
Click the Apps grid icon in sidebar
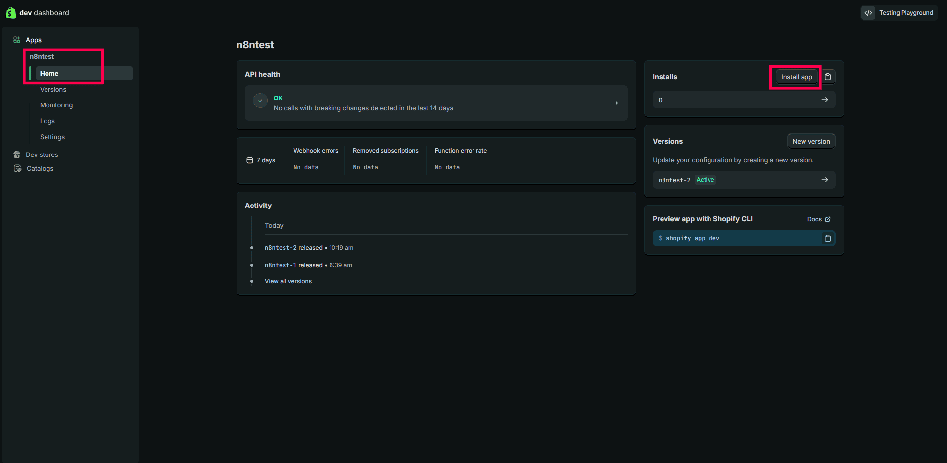17,40
